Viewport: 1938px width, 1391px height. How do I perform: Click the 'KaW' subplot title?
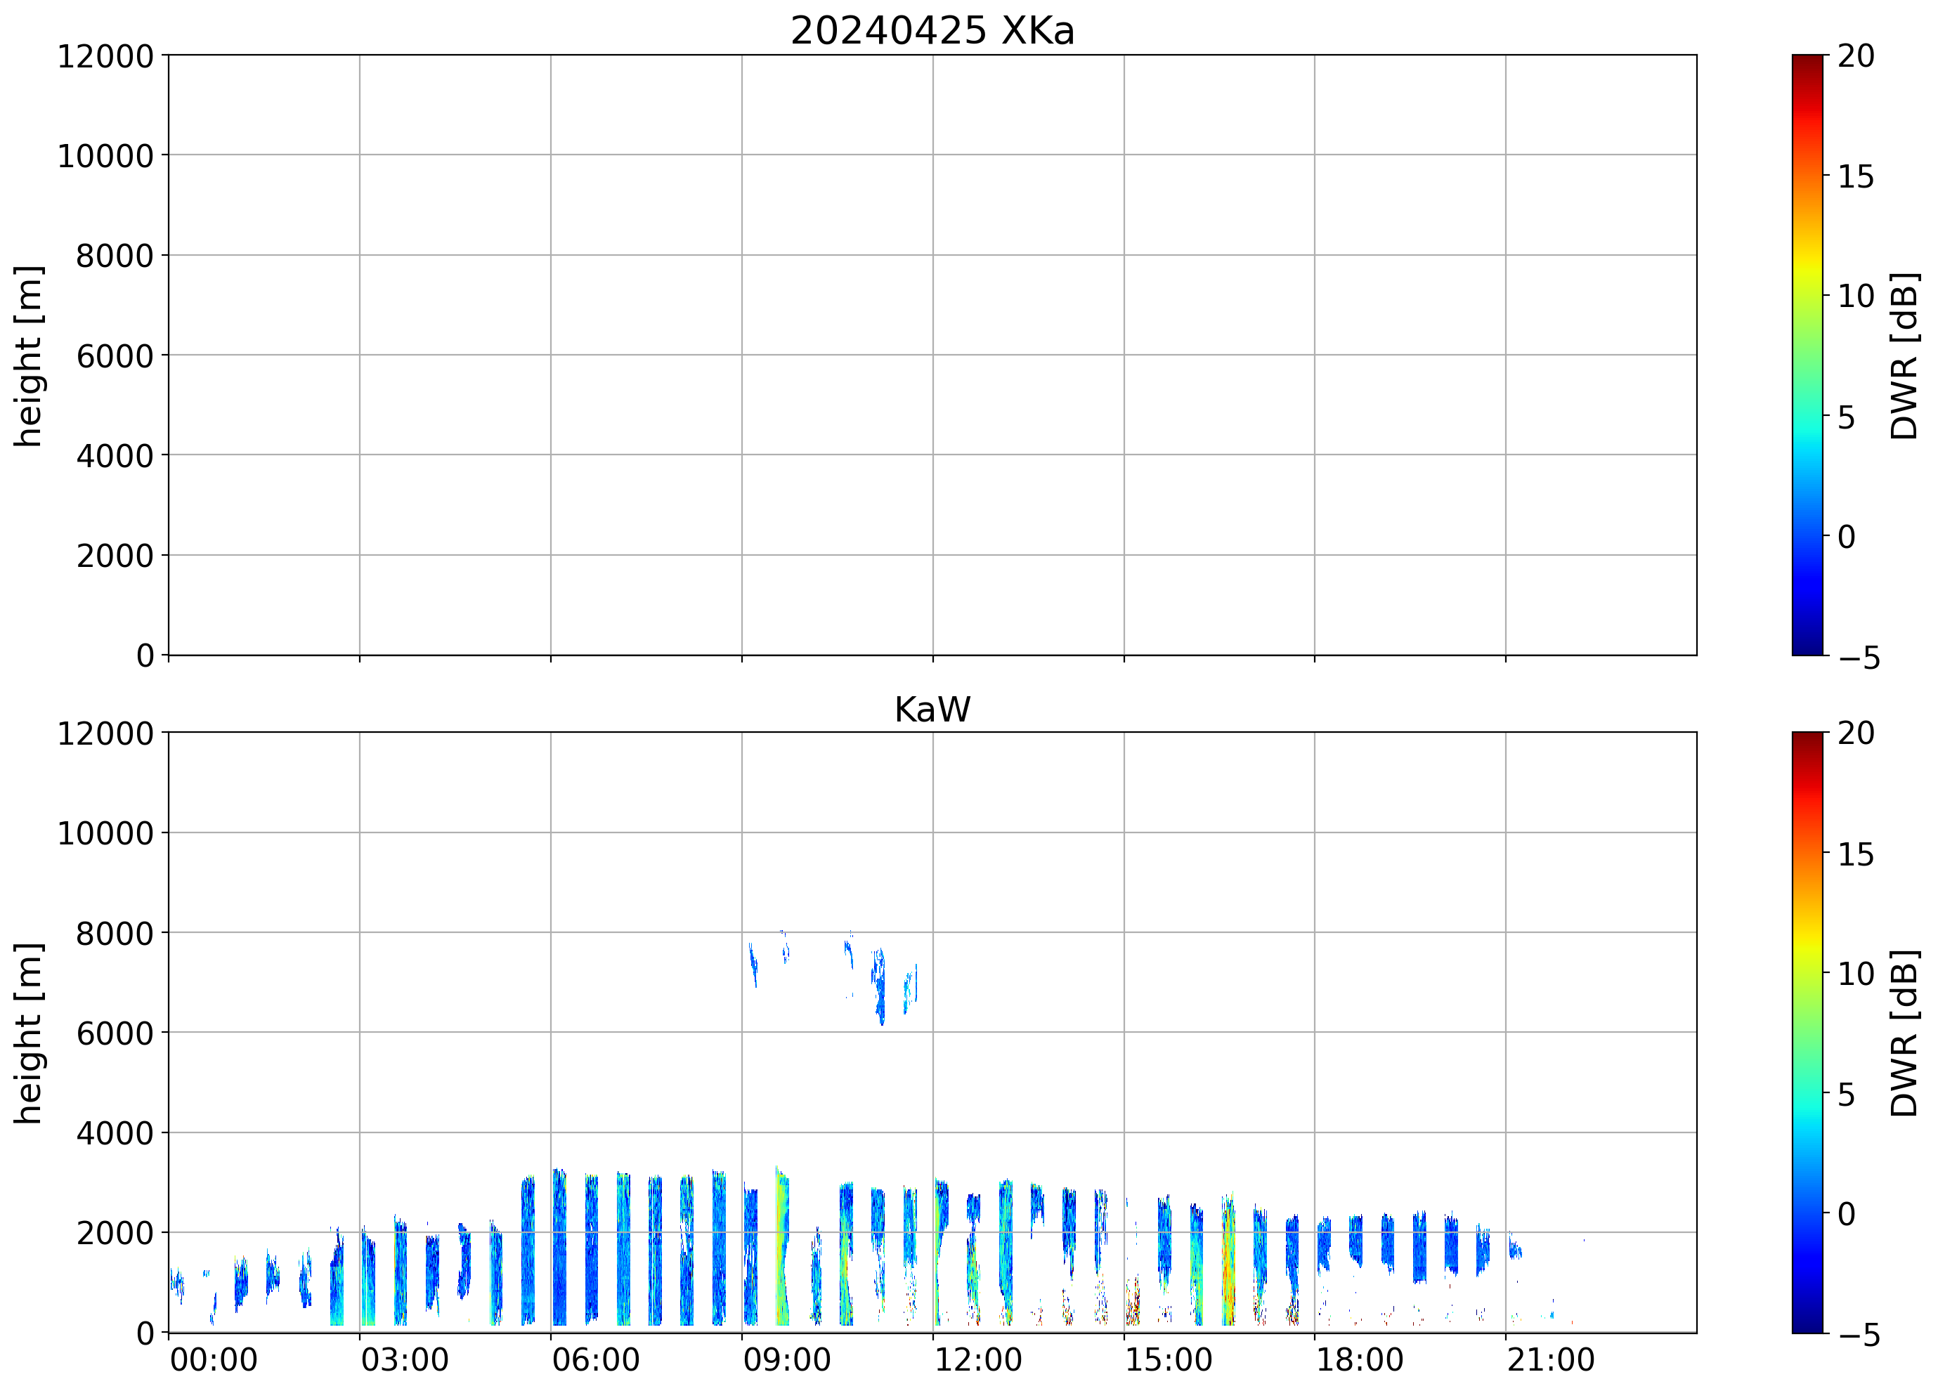(931, 710)
